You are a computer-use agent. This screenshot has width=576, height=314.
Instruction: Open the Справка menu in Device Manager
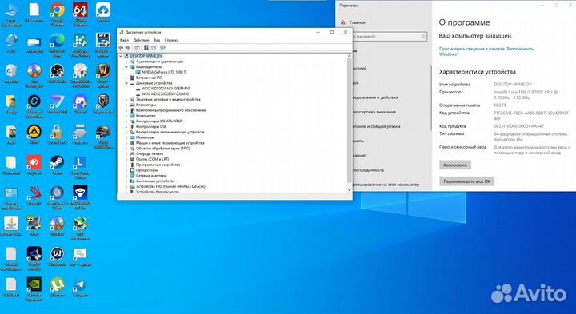coord(171,40)
